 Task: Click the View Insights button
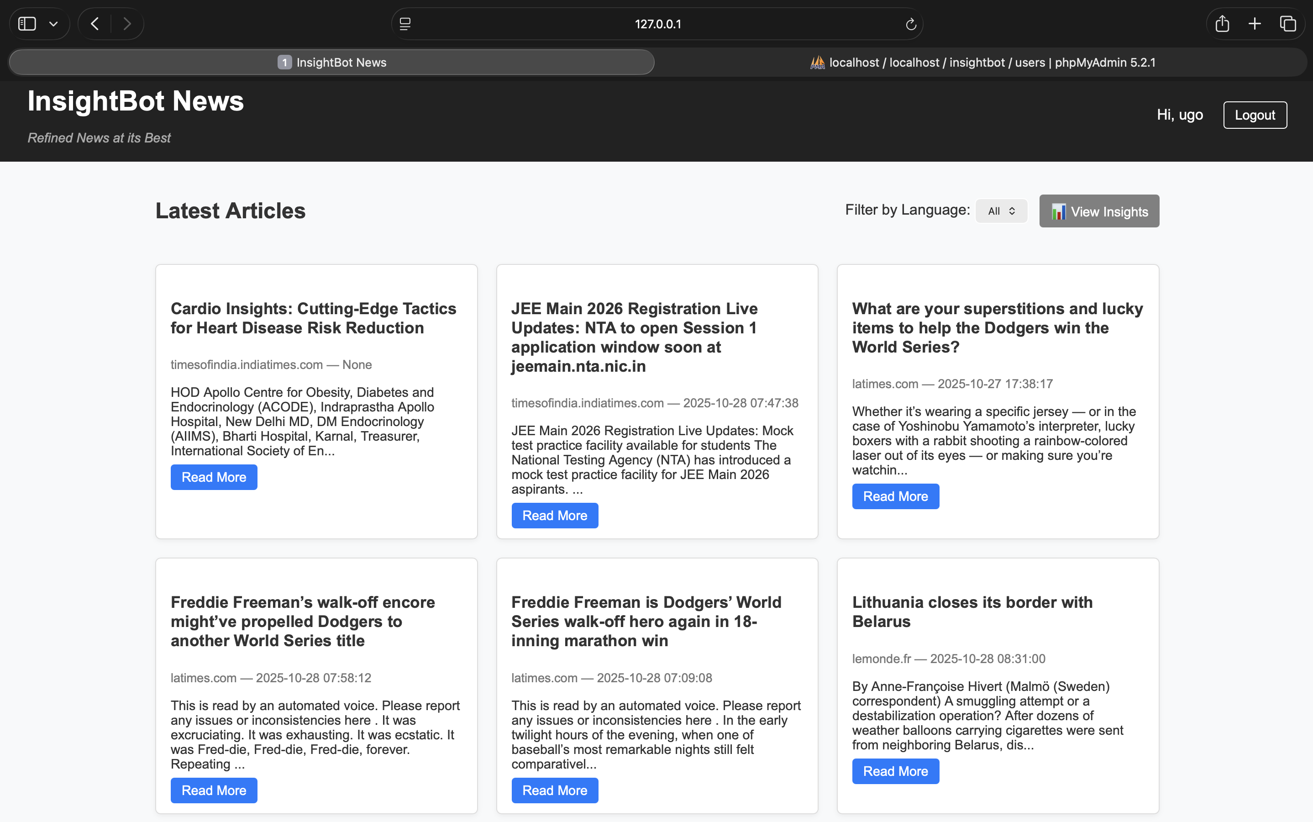pyautogui.click(x=1099, y=211)
